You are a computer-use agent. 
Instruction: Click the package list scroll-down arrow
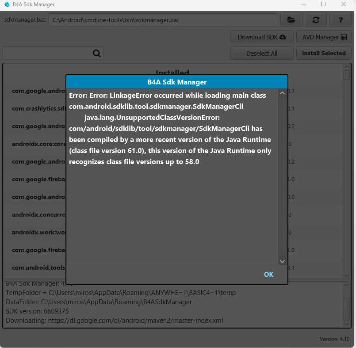point(346,276)
